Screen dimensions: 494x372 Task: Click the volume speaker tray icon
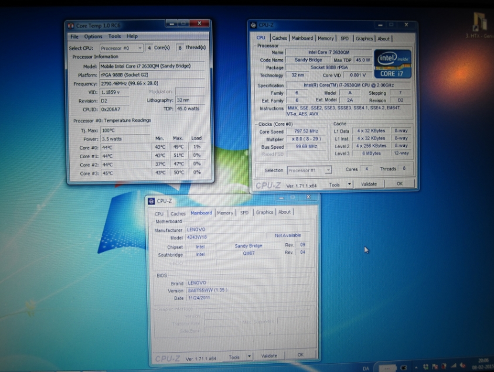click(x=463, y=366)
